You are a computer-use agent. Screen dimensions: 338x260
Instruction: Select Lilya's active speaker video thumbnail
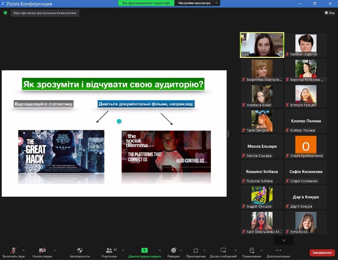click(262, 45)
